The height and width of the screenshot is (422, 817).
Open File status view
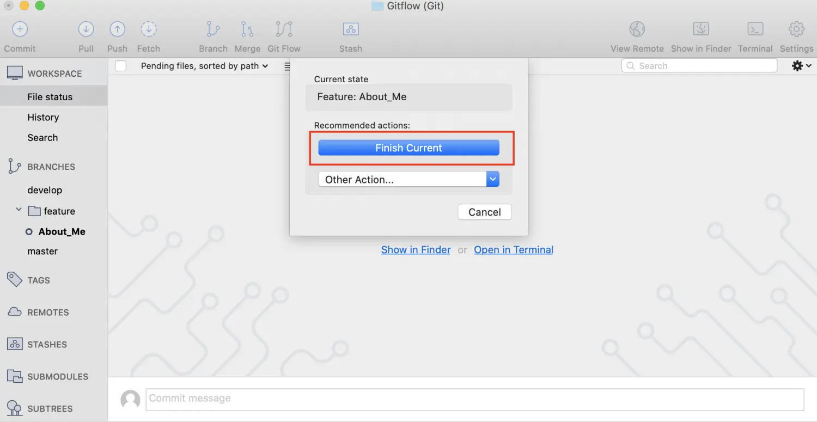point(50,97)
